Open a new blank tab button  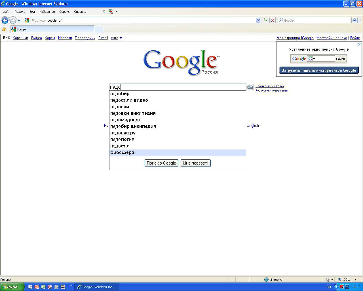(x=99, y=29)
